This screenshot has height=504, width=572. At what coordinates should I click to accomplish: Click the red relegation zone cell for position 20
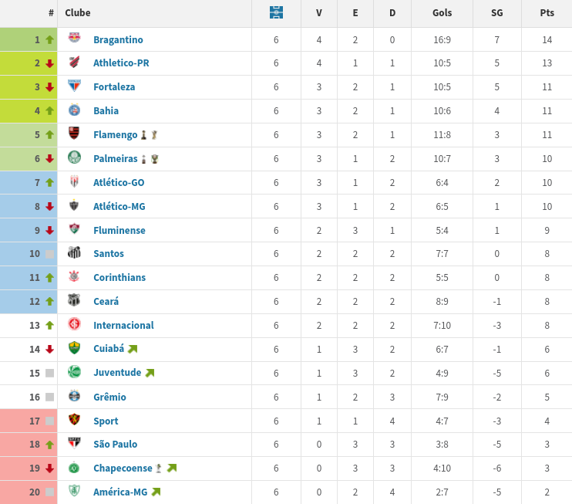point(29,492)
